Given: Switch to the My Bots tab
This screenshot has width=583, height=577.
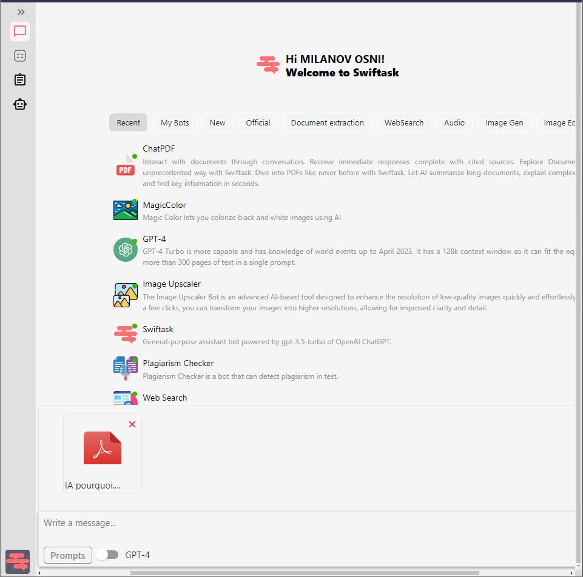Looking at the screenshot, I should pos(175,122).
